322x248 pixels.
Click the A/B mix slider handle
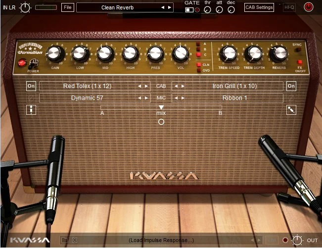point(161,107)
